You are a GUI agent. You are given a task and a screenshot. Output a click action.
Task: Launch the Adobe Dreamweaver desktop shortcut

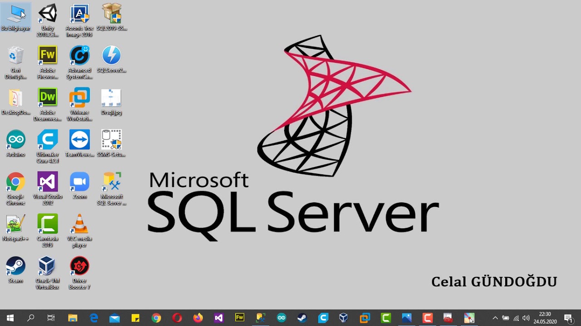pyautogui.click(x=48, y=105)
